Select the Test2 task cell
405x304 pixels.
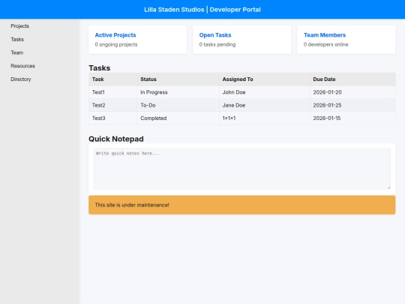112,105
